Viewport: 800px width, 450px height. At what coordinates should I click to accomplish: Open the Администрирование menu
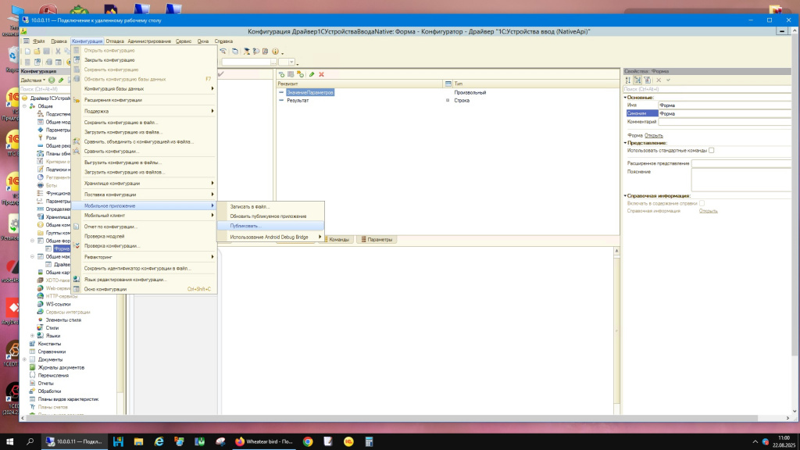(x=149, y=41)
